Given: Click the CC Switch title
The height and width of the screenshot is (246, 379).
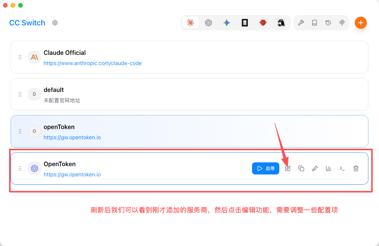Looking at the screenshot, I should pyautogui.click(x=27, y=23).
